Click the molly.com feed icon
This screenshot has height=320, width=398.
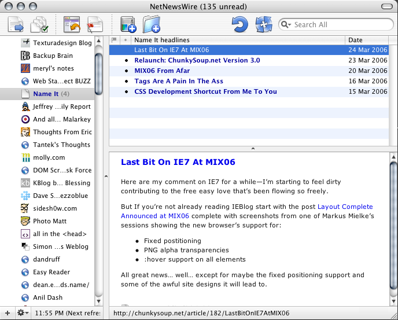pyautogui.click(x=25, y=157)
